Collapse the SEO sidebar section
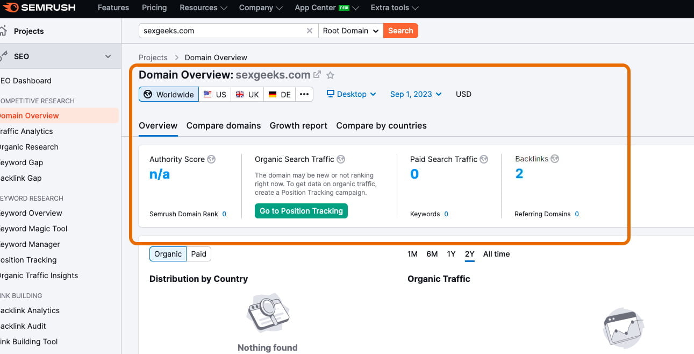The image size is (694, 354). pos(108,56)
